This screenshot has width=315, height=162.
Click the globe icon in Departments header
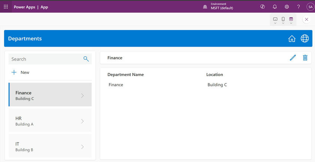click(x=305, y=38)
